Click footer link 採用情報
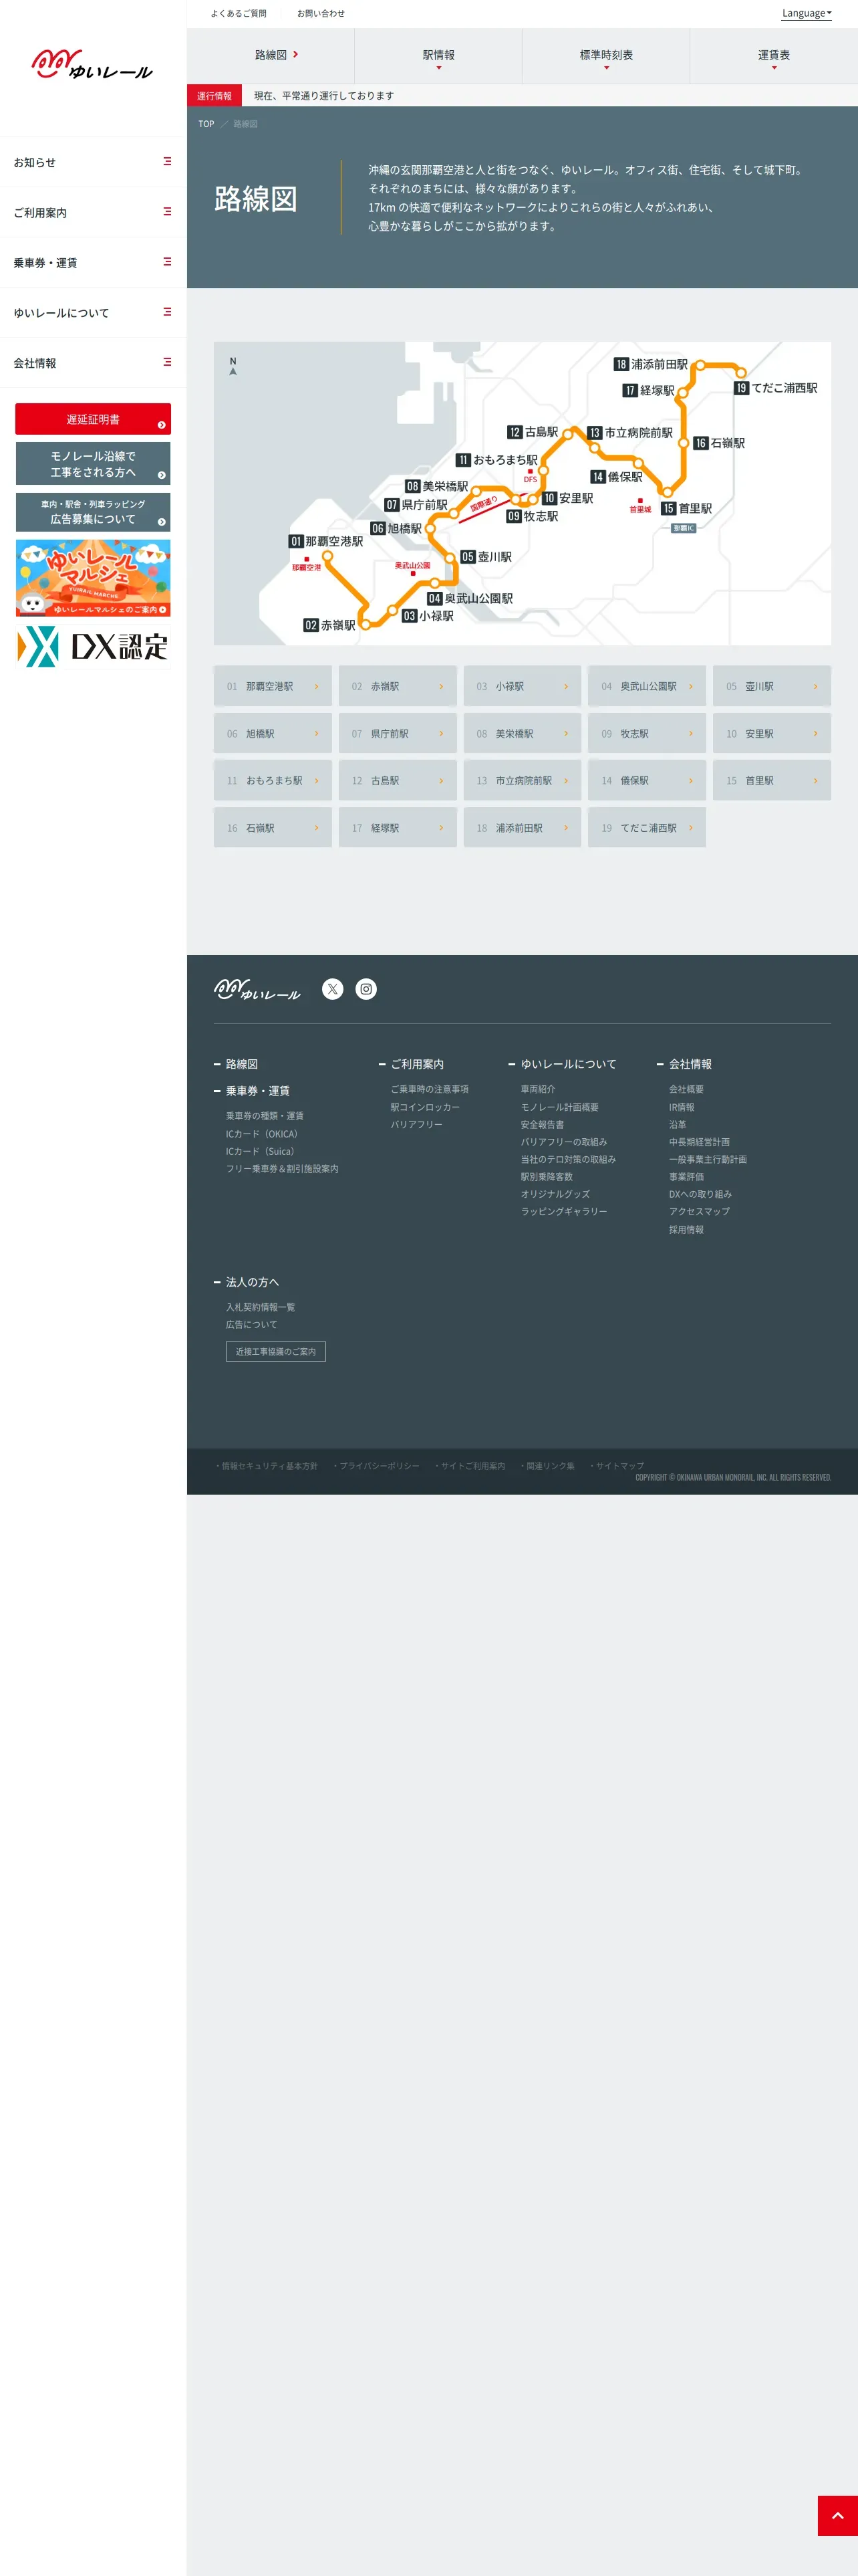The height and width of the screenshot is (2576, 858). pos(686,1229)
